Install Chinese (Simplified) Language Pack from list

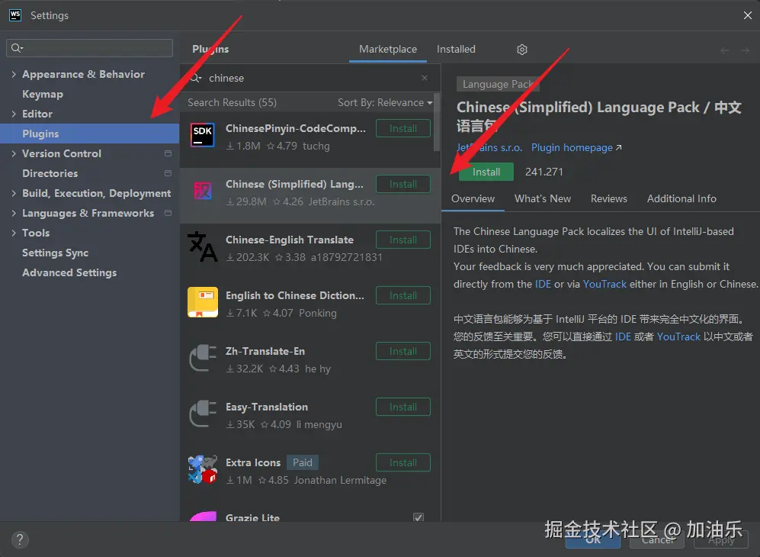(403, 185)
